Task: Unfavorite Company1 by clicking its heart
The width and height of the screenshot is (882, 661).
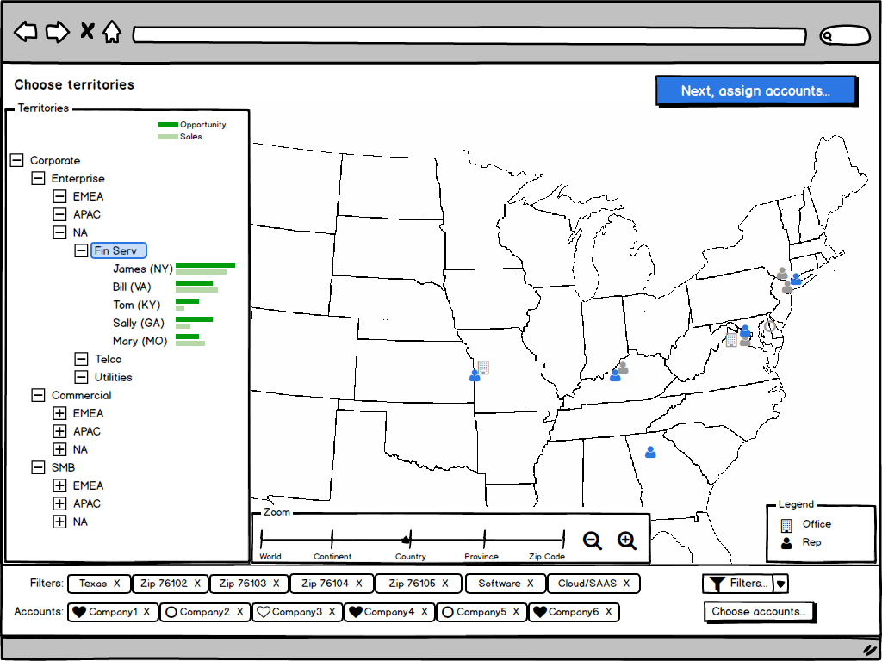Action: point(81,612)
